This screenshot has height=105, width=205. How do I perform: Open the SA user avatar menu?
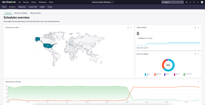(202, 2)
